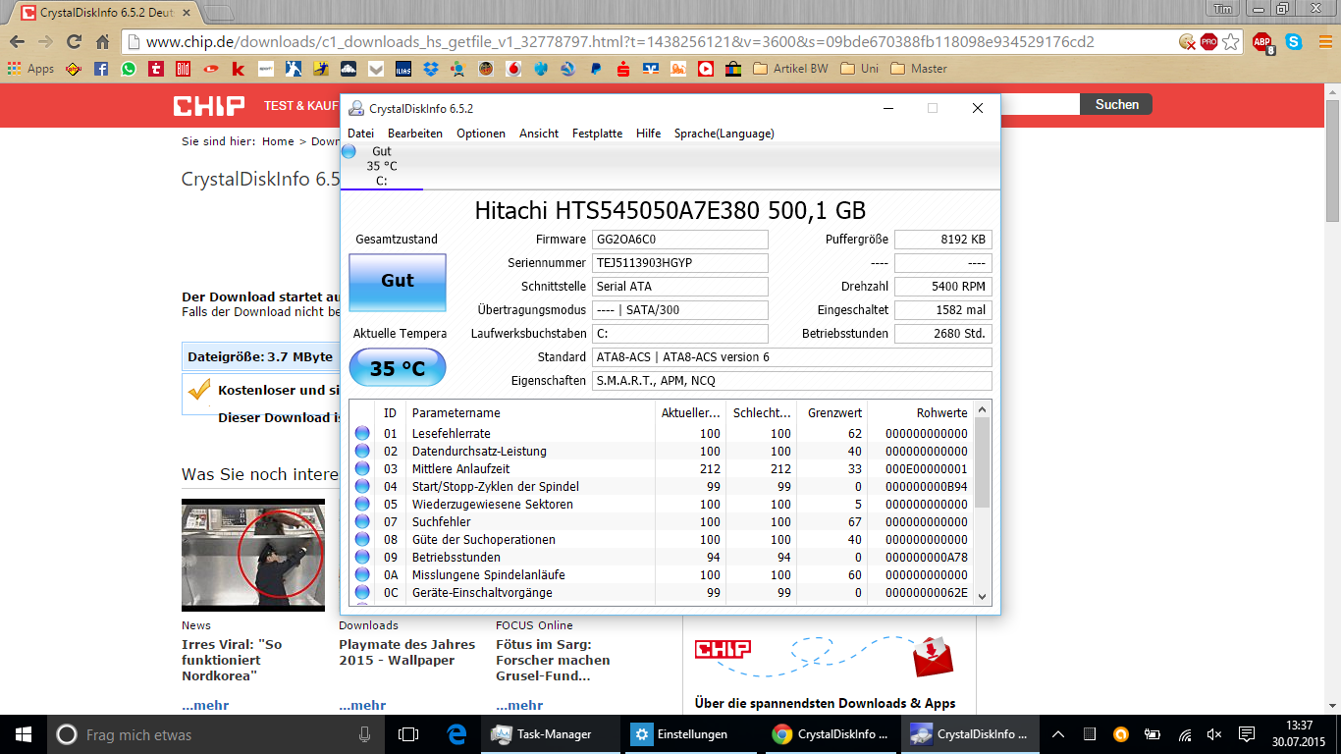
Task: Click the Home breadcrumb link
Action: (x=278, y=141)
